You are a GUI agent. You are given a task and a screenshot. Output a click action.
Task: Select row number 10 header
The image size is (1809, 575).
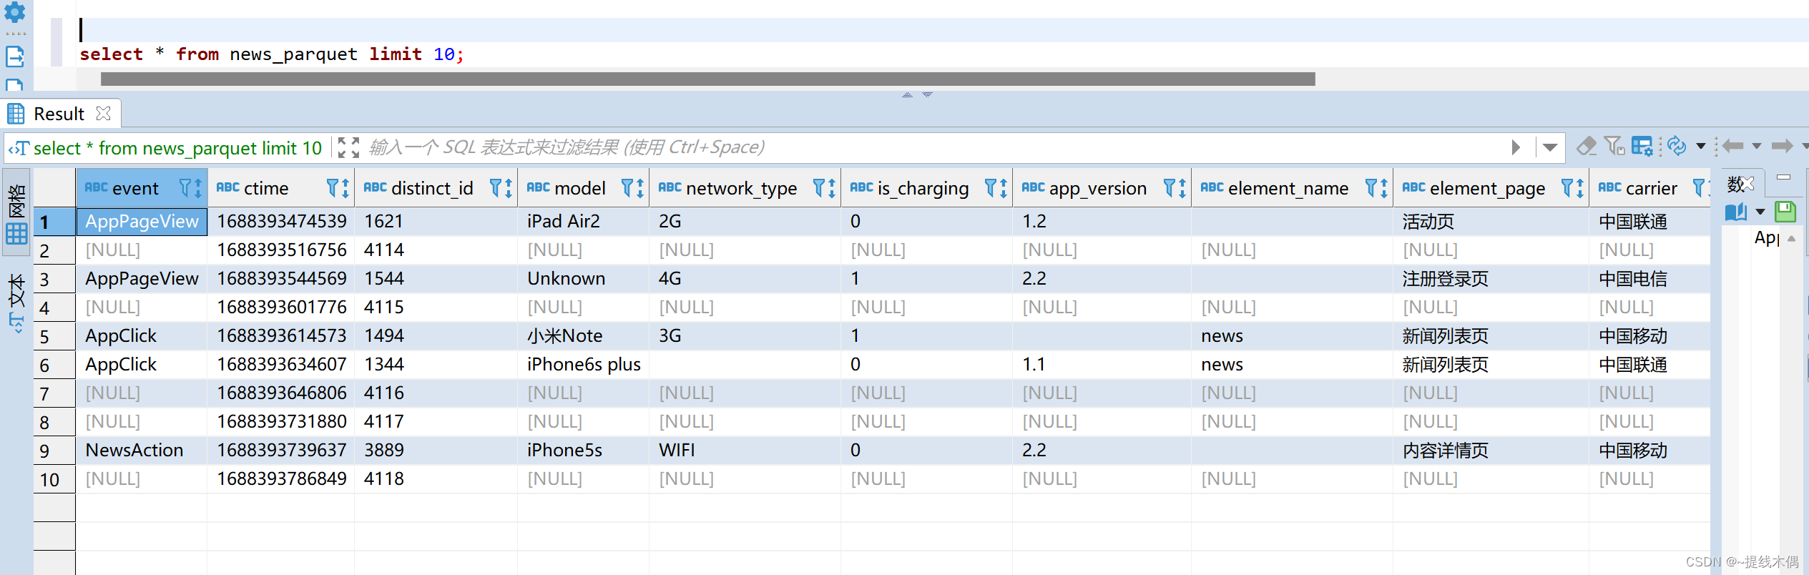[x=54, y=479]
